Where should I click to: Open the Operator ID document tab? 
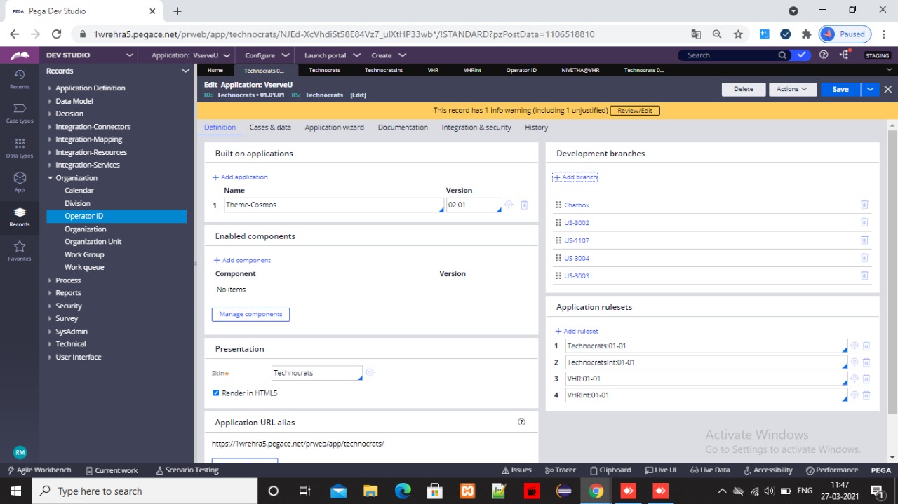coord(521,70)
